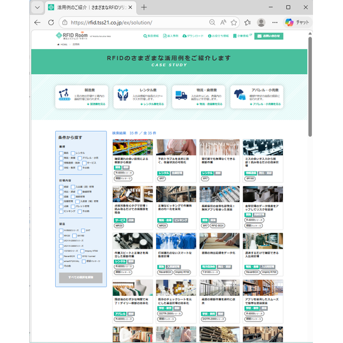Click the browser refresh icon
Image resolution: width=343 pixels, height=343 pixels.
[x=51, y=22]
